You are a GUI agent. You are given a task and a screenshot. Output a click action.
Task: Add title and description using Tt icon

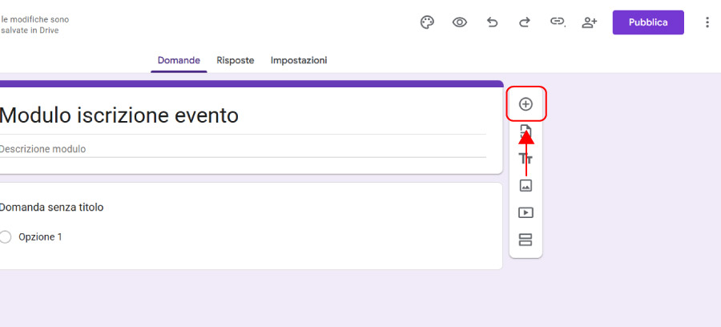(526, 159)
